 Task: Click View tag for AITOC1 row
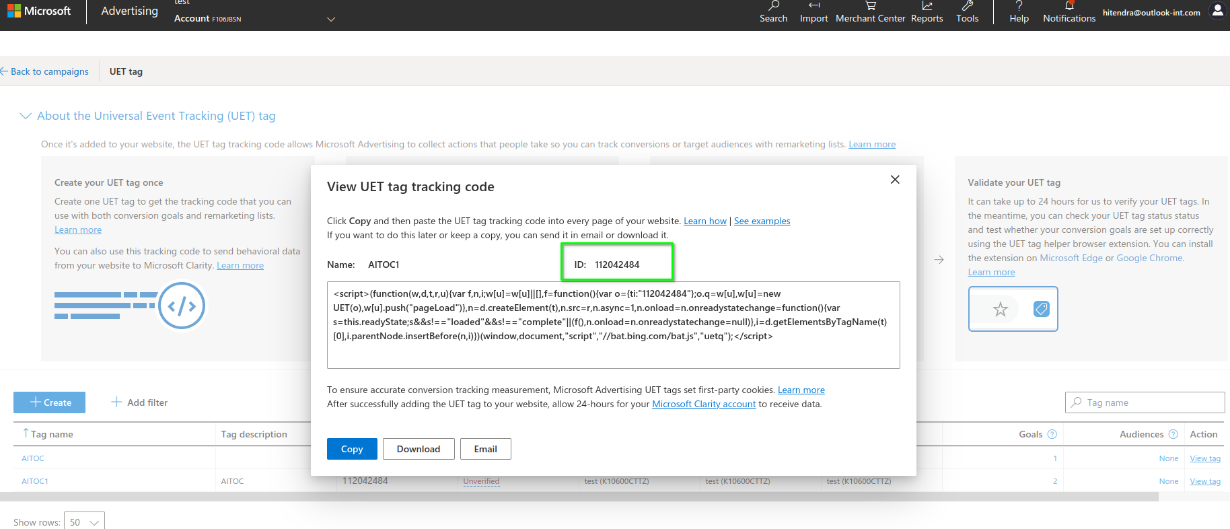(1205, 481)
